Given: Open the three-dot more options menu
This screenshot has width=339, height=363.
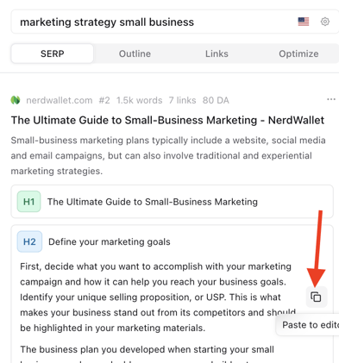Looking at the screenshot, I should [x=331, y=99].
